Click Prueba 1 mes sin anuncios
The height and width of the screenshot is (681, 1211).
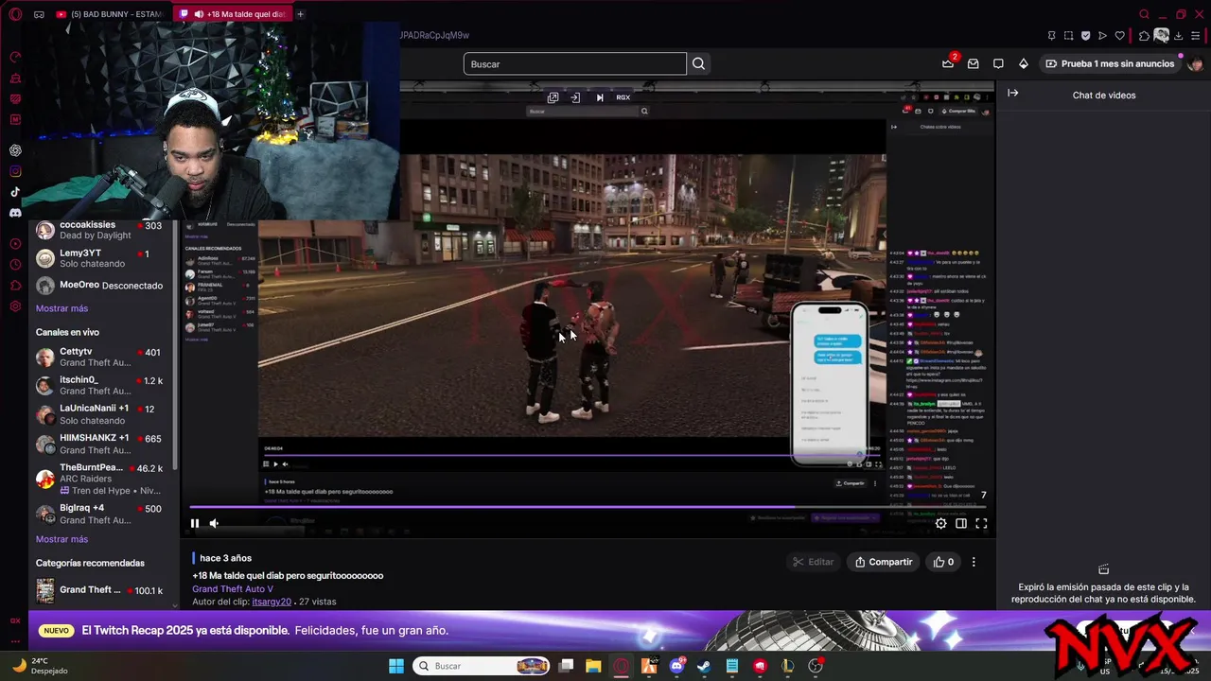point(1110,63)
